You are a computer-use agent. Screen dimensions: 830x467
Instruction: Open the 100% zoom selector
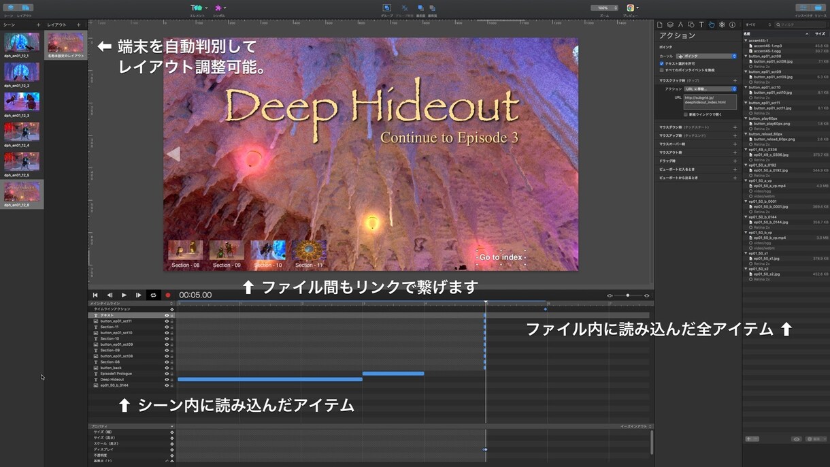pos(604,7)
